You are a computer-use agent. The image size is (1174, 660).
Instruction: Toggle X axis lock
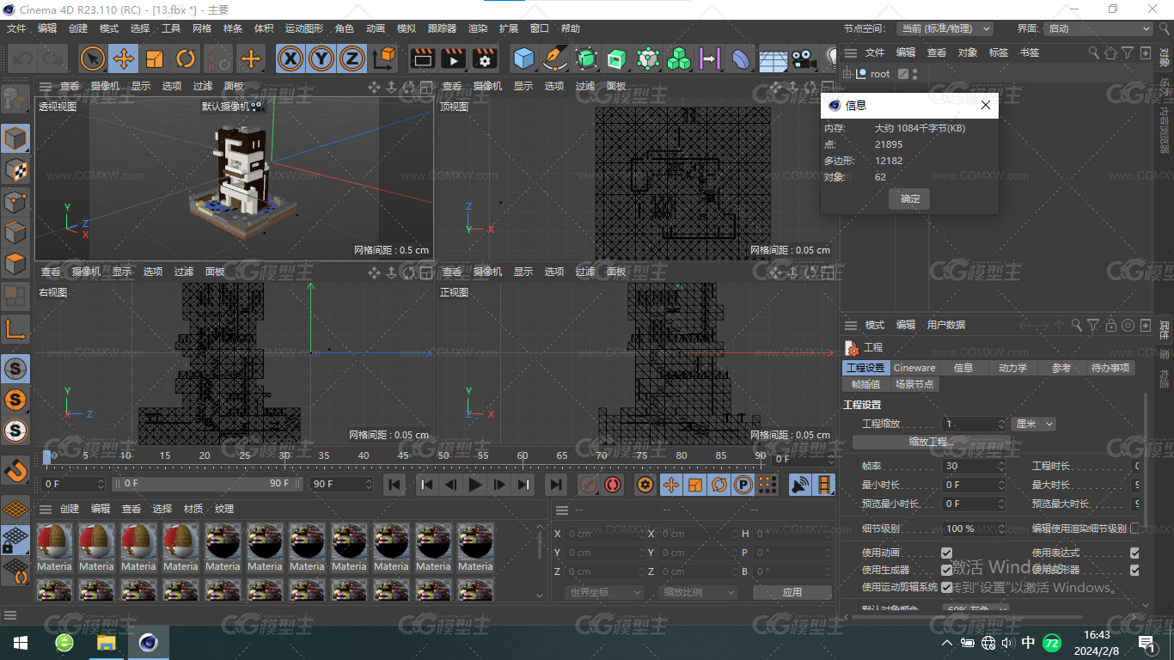291,58
